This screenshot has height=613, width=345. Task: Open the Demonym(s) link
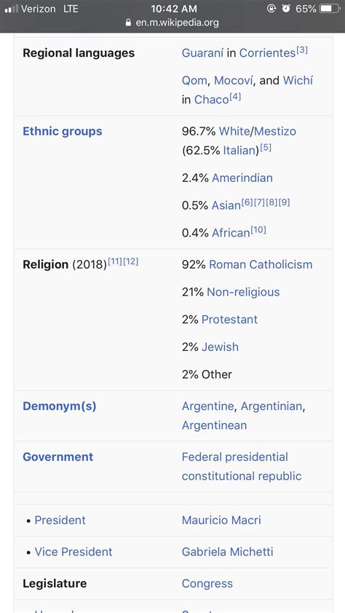point(60,406)
